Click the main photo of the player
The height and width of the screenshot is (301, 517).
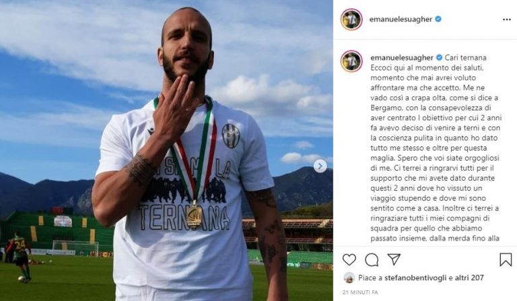(166, 150)
